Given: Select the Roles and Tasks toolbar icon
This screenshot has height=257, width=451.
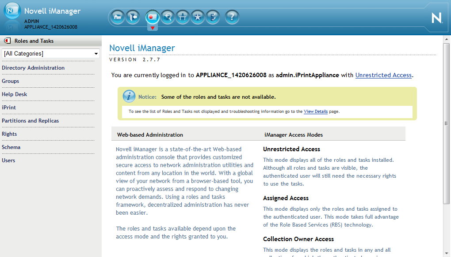Looking at the screenshot, I should [152, 17].
